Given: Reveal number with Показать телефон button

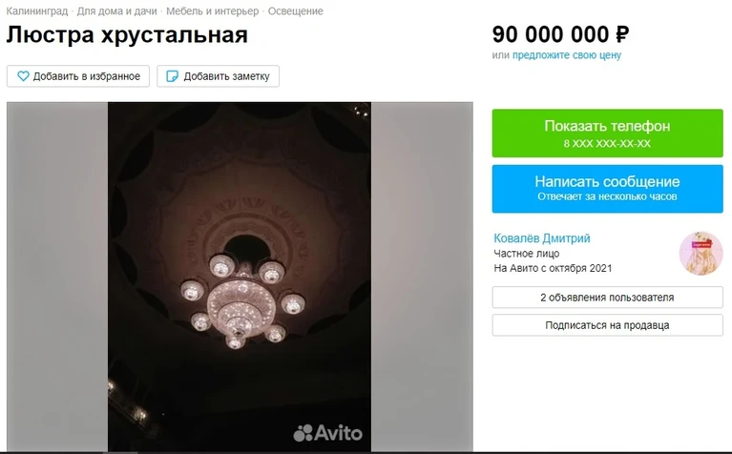Looking at the screenshot, I should [x=607, y=133].
